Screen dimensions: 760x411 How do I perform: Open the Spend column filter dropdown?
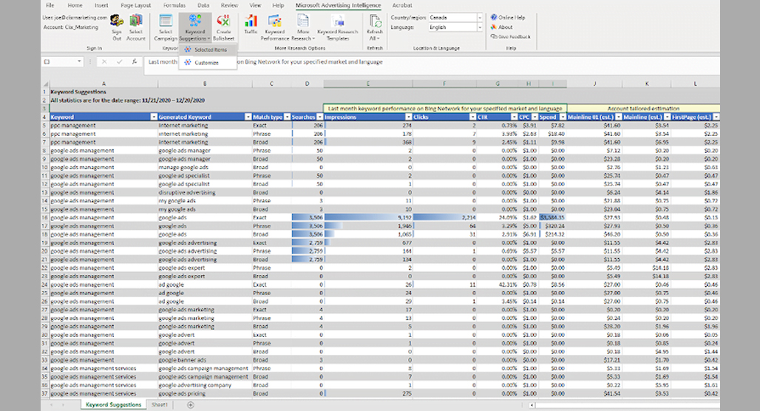[x=563, y=117]
